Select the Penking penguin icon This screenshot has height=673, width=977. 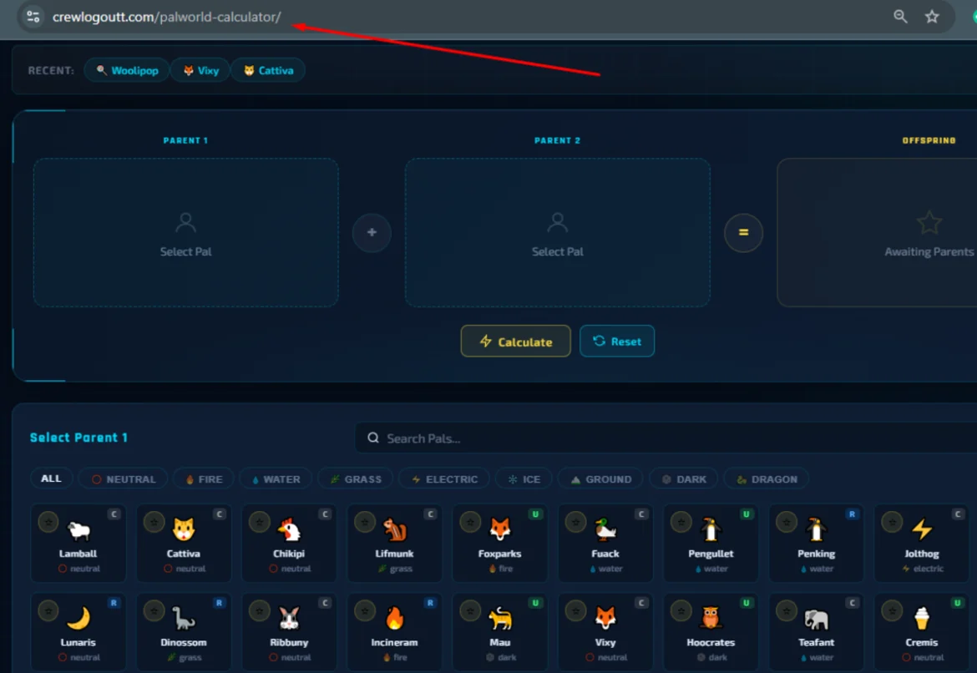(816, 530)
